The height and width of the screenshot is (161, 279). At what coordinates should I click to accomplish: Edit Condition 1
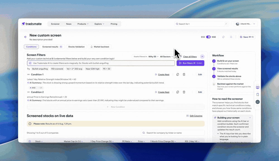point(200,74)
